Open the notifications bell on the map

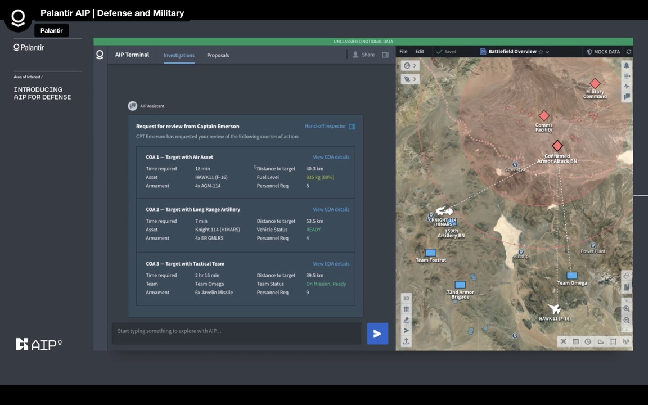(x=627, y=65)
